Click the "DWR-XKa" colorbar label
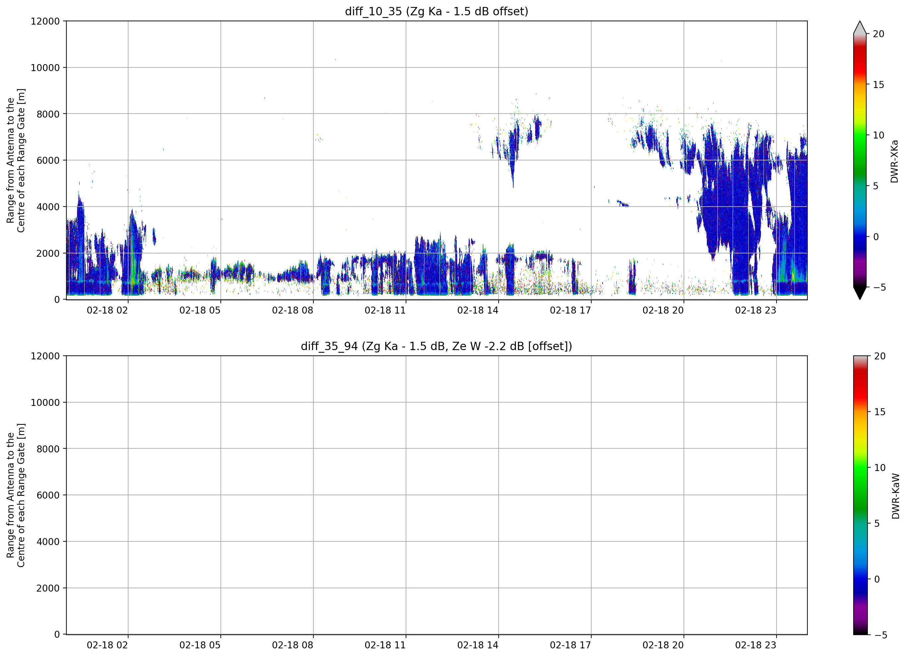 (x=895, y=161)
